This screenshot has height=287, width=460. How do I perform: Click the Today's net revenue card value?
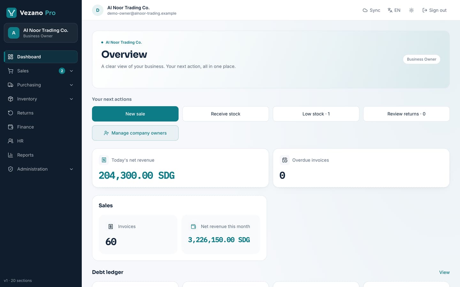click(137, 175)
